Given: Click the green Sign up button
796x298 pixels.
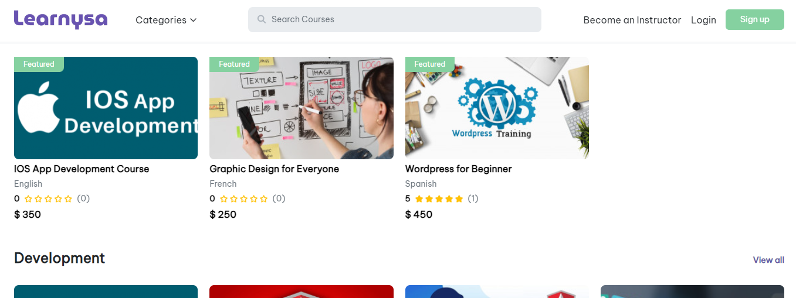Looking at the screenshot, I should pyautogui.click(x=754, y=19).
